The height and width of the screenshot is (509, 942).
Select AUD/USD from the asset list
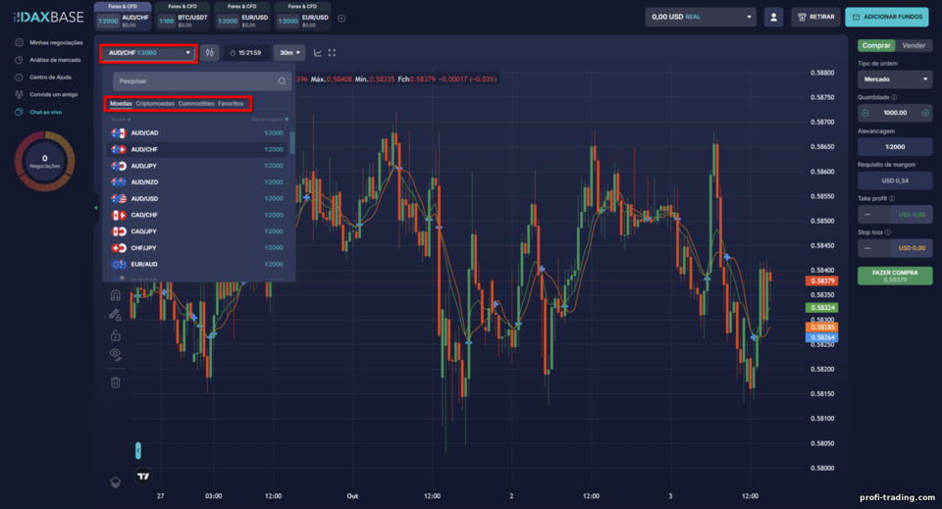[x=197, y=198]
